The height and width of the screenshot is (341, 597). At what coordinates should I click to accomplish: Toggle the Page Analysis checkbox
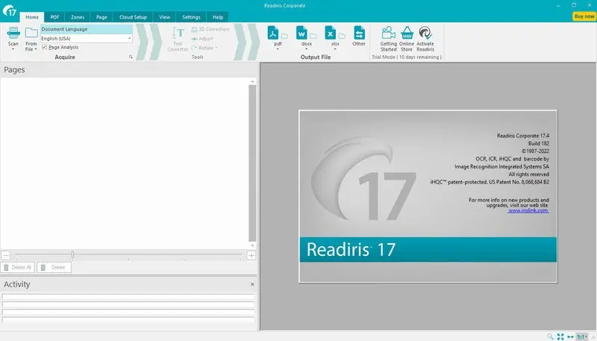pyautogui.click(x=44, y=47)
